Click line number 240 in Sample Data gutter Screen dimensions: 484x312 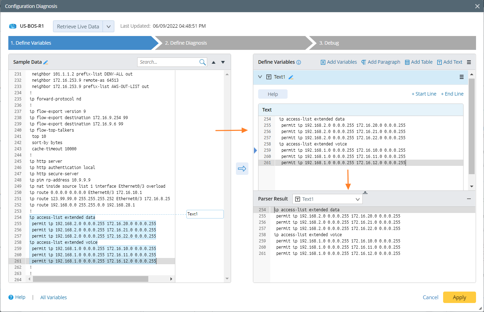pyautogui.click(x=18, y=130)
